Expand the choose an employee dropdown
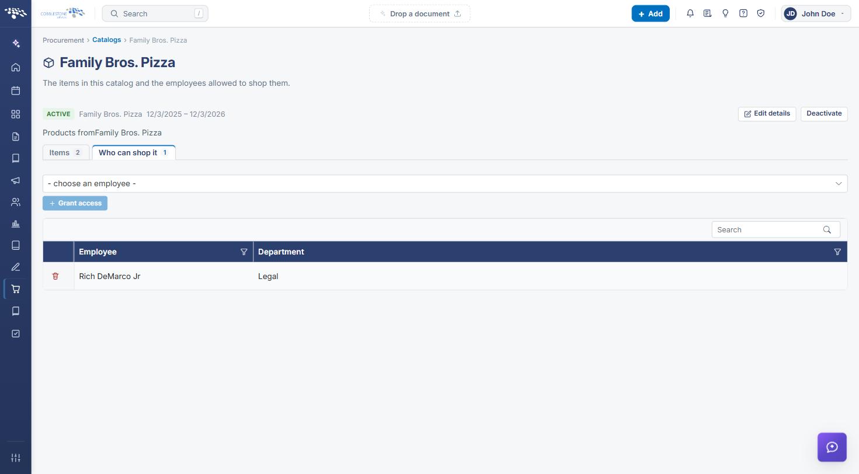This screenshot has height=474, width=859. pos(445,183)
